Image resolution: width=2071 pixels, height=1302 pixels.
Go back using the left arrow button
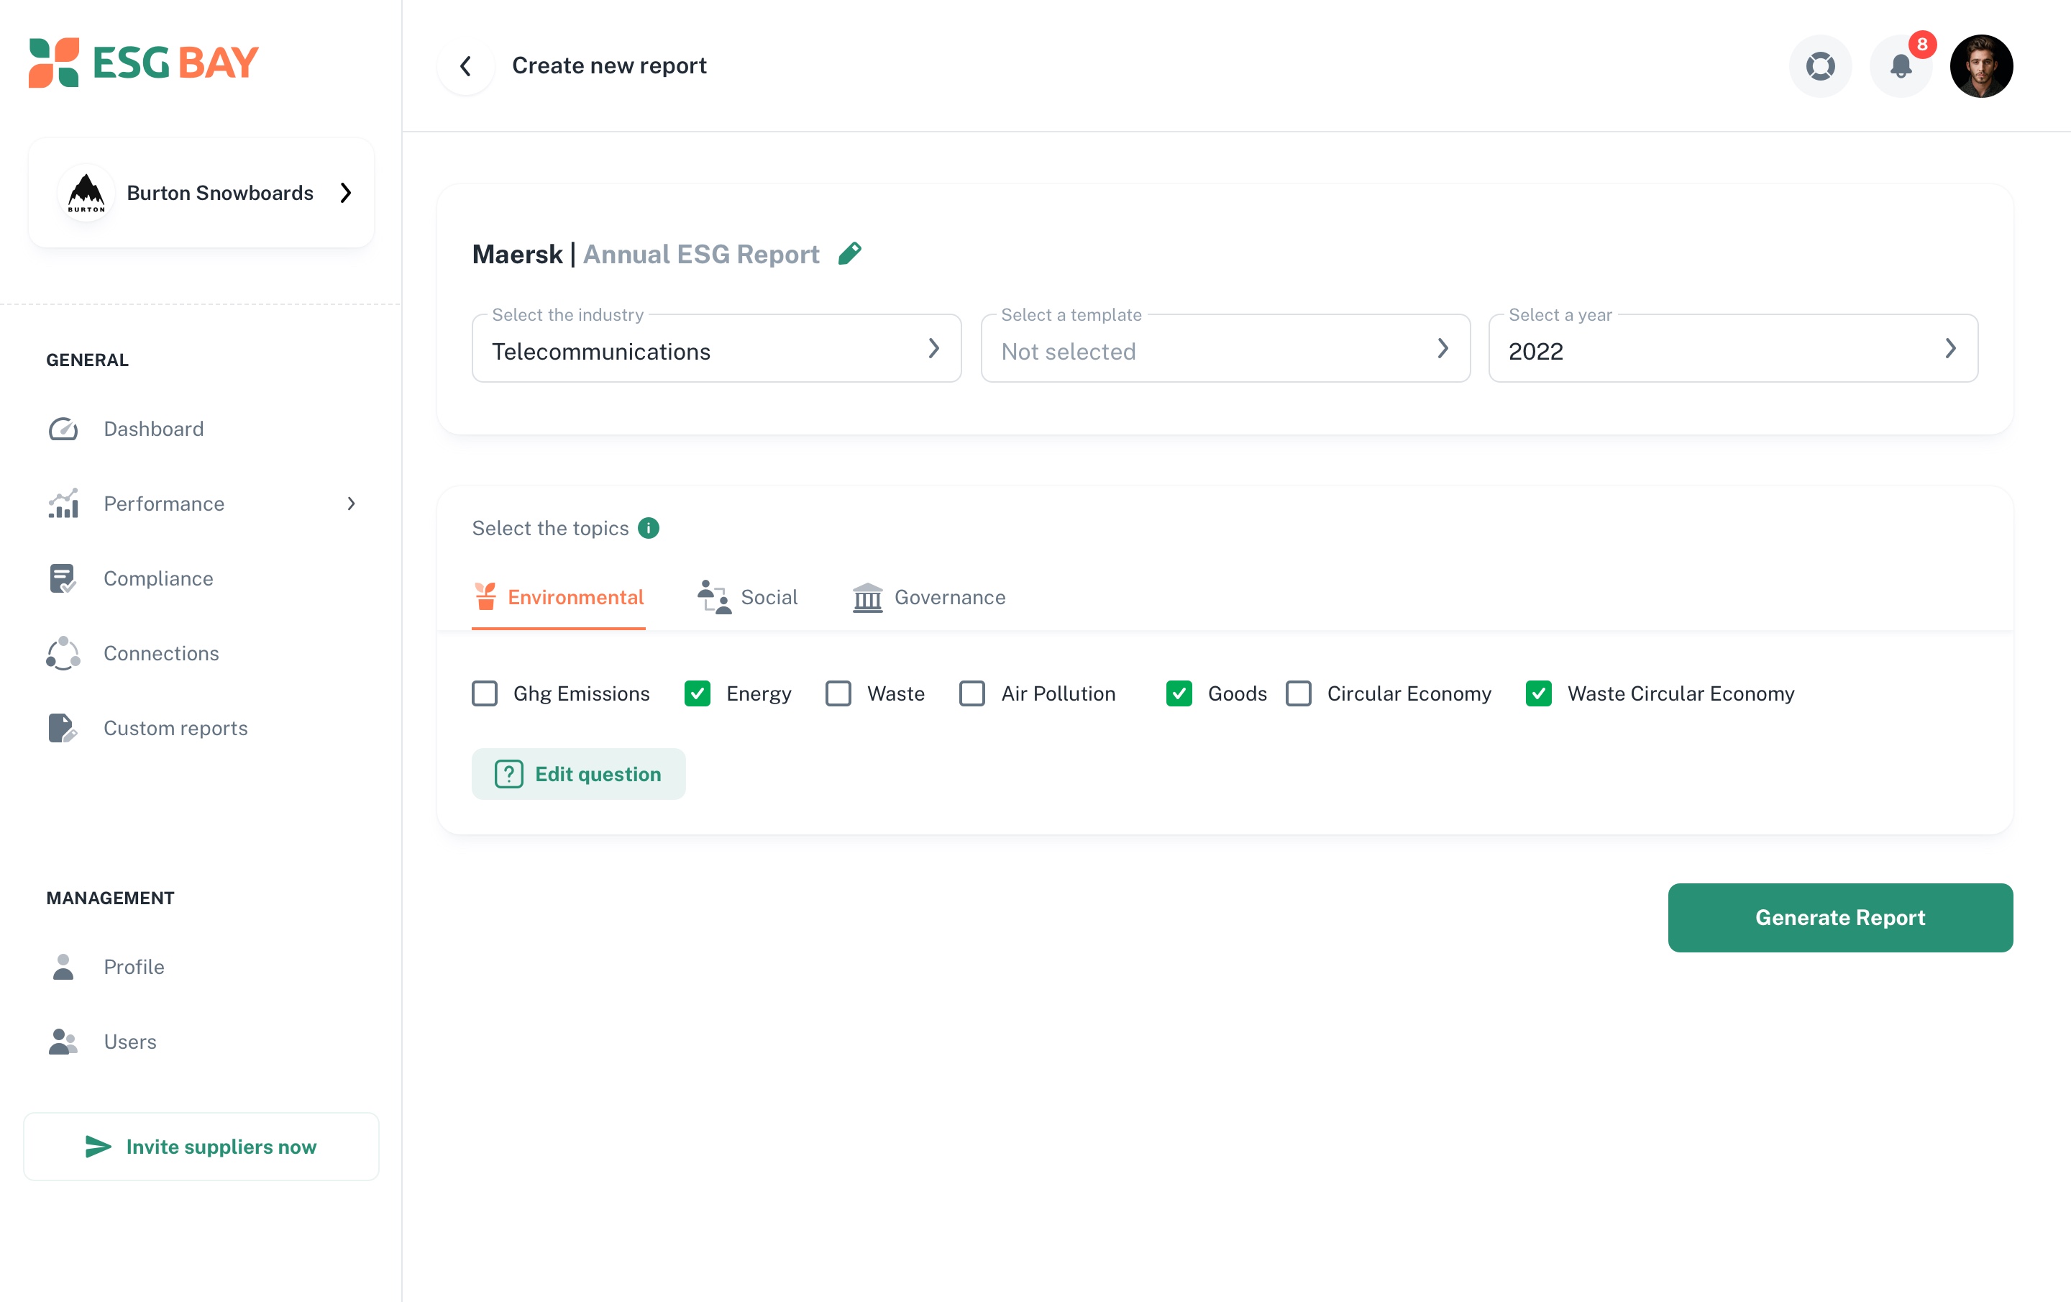(465, 65)
